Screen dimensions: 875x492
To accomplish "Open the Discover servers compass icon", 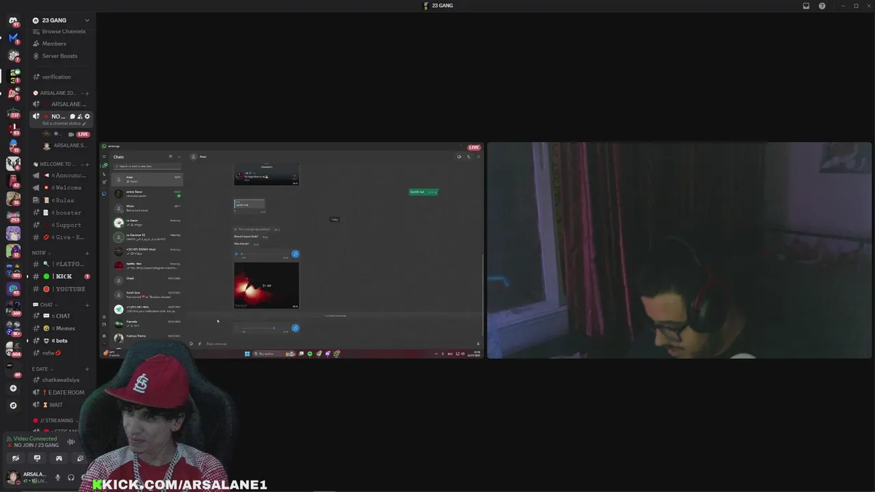I will tap(13, 405).
